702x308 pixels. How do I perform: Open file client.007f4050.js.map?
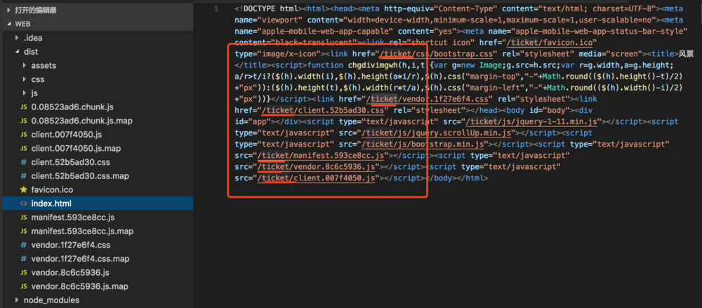point(76,148)
